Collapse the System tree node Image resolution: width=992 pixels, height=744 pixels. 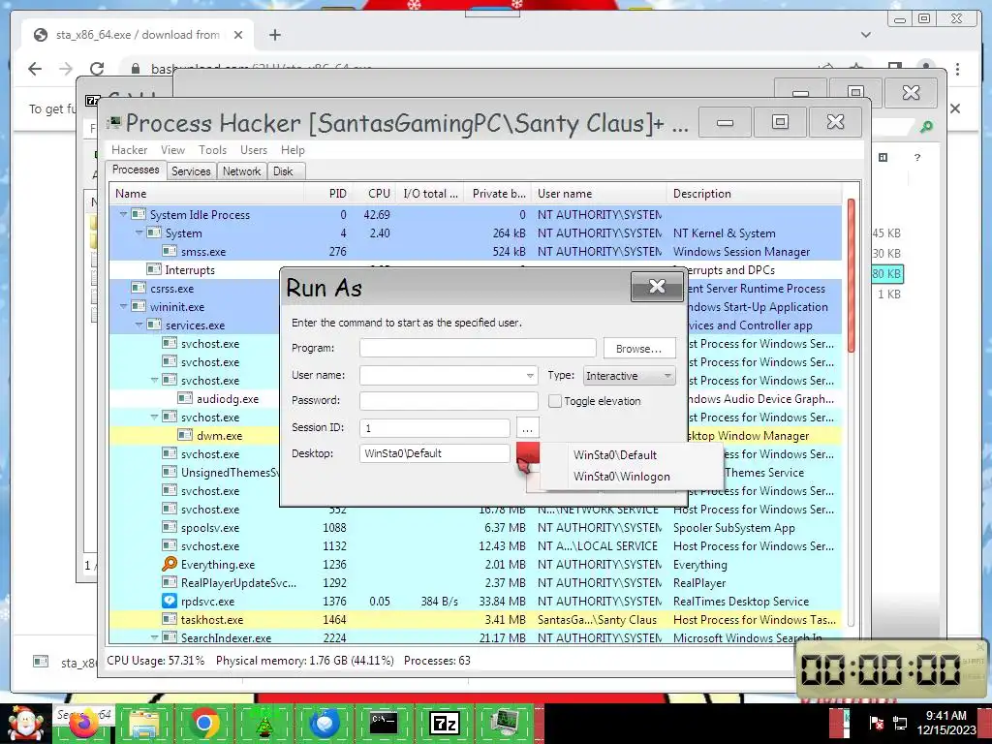[139, 232]
